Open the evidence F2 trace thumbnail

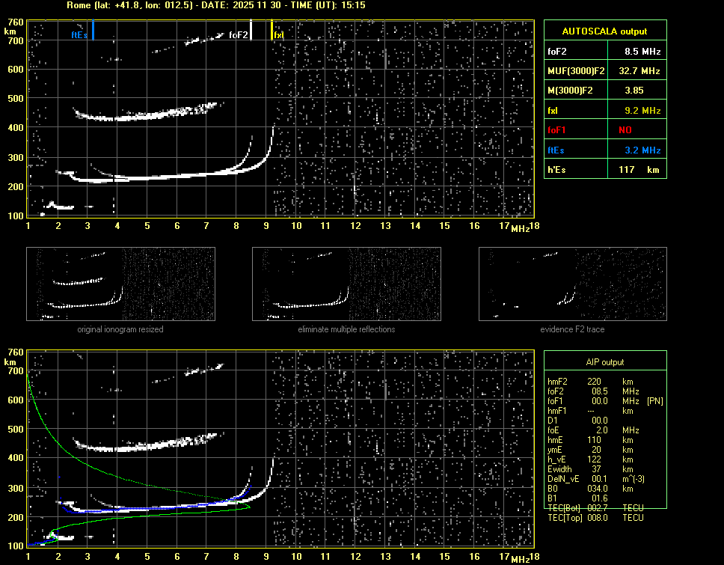(572, 284)
